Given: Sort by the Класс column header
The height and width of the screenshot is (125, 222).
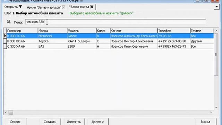Looking at the screenshot, I should click(103, 31).
